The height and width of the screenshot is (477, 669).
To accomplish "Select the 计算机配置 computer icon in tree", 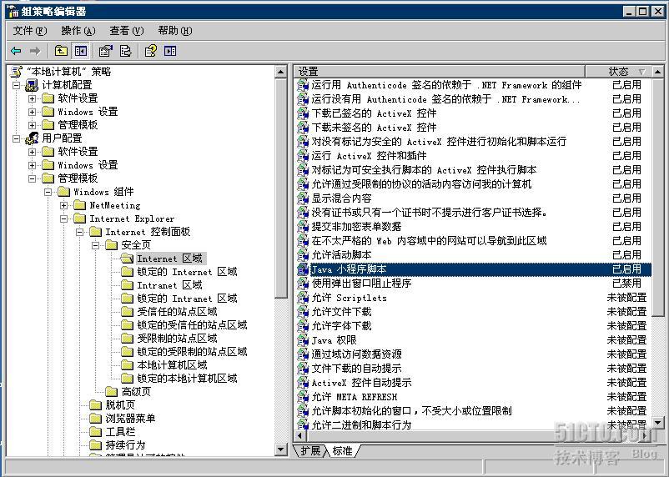I will coord(33,85).
